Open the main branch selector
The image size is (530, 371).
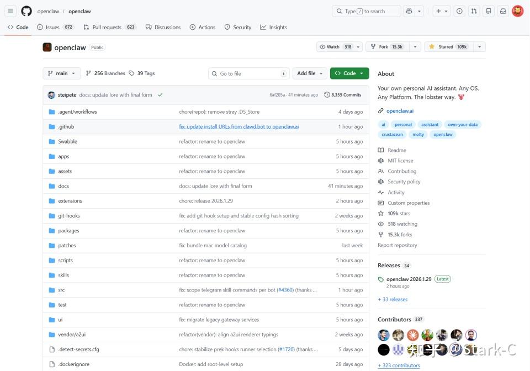(62, 73)
